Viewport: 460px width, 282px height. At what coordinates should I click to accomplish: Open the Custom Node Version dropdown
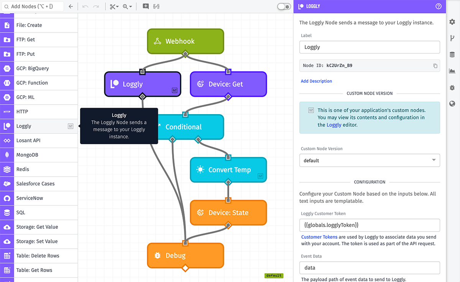coord(369,160)
